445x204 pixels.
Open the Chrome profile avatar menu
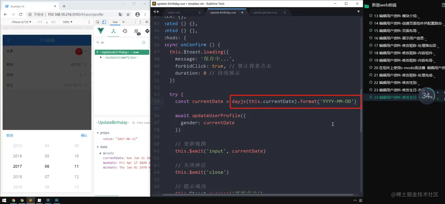click(137, 14)
